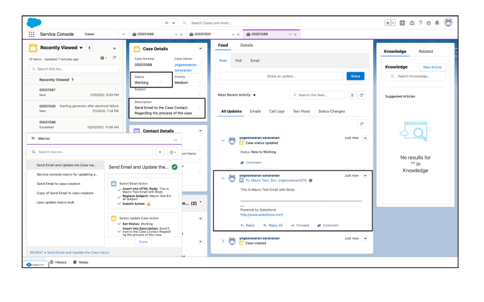Screen dimensions: 484x302
Task: Open the App Launcher grid icon
Action: 32,34
